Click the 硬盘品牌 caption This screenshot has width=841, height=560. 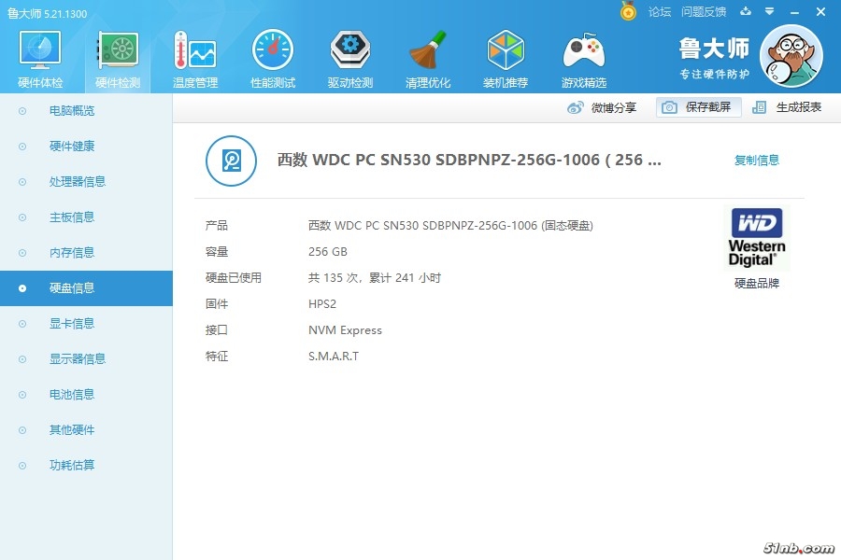[757, 284]
